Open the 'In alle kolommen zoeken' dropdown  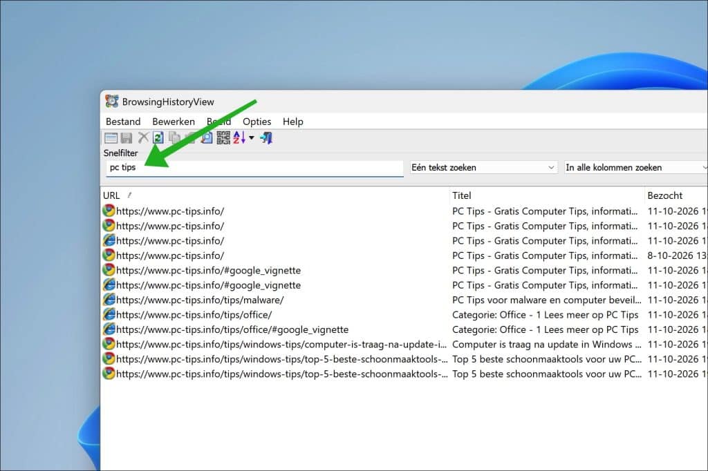pyautogui.click(x=636, y=168)
